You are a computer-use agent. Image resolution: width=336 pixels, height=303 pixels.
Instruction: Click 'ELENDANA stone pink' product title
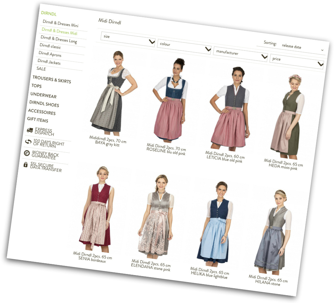[151, 268]
